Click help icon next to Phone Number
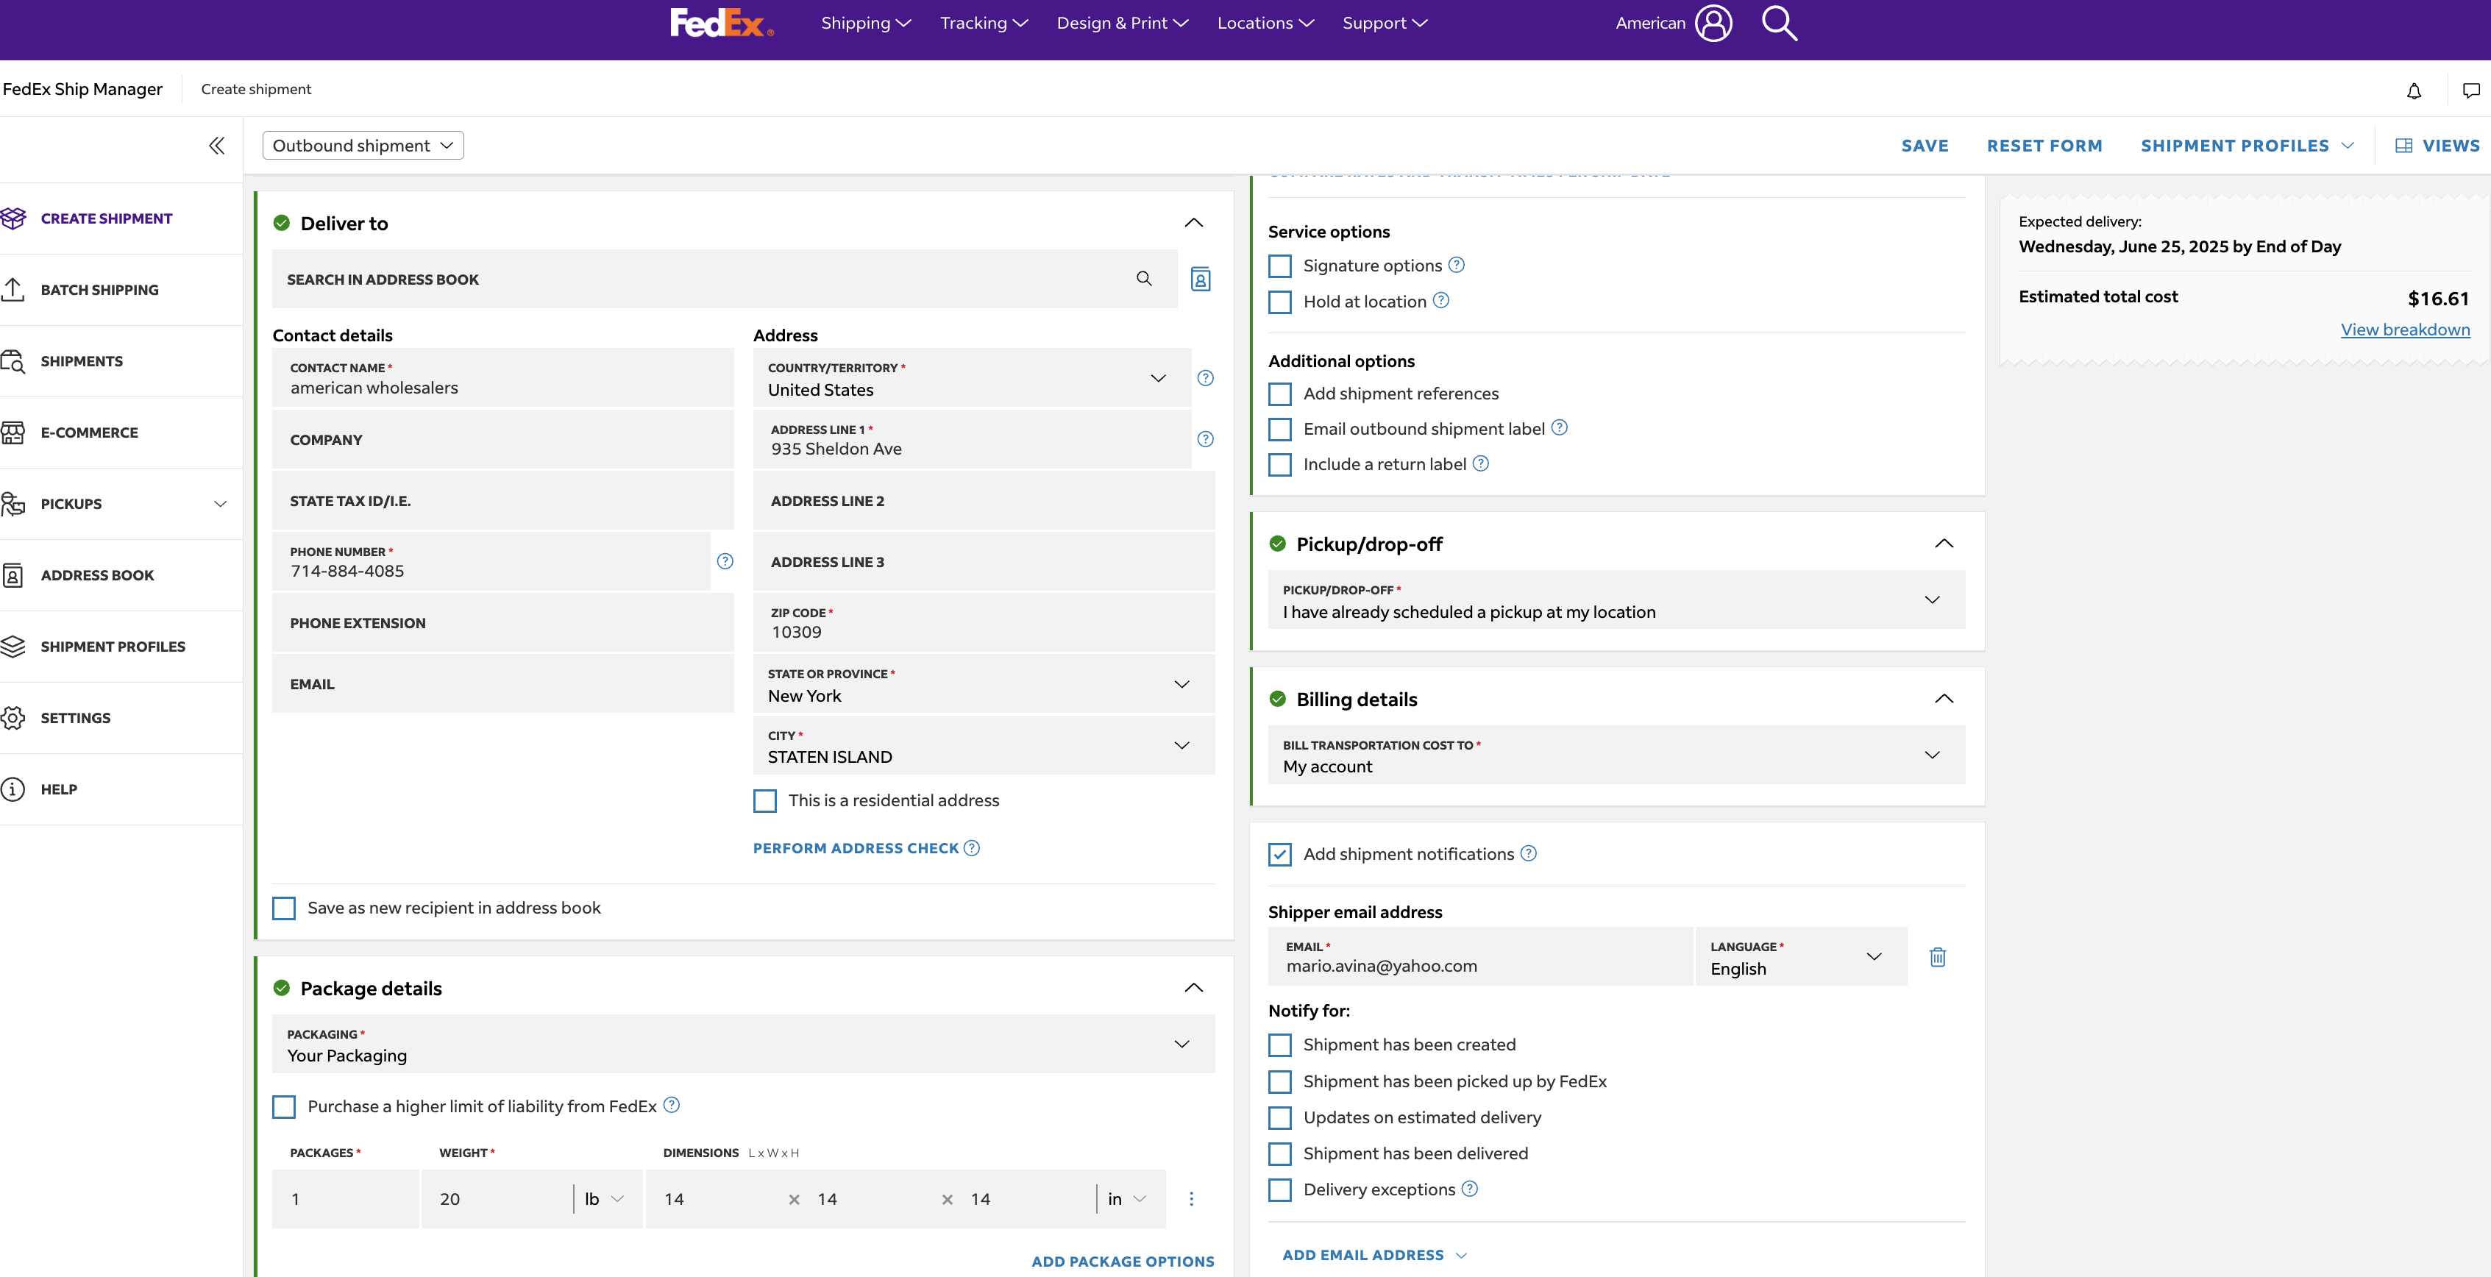Image resolution: width=2491 pixels, height=1277 pixels. click(x=725, y=561)
